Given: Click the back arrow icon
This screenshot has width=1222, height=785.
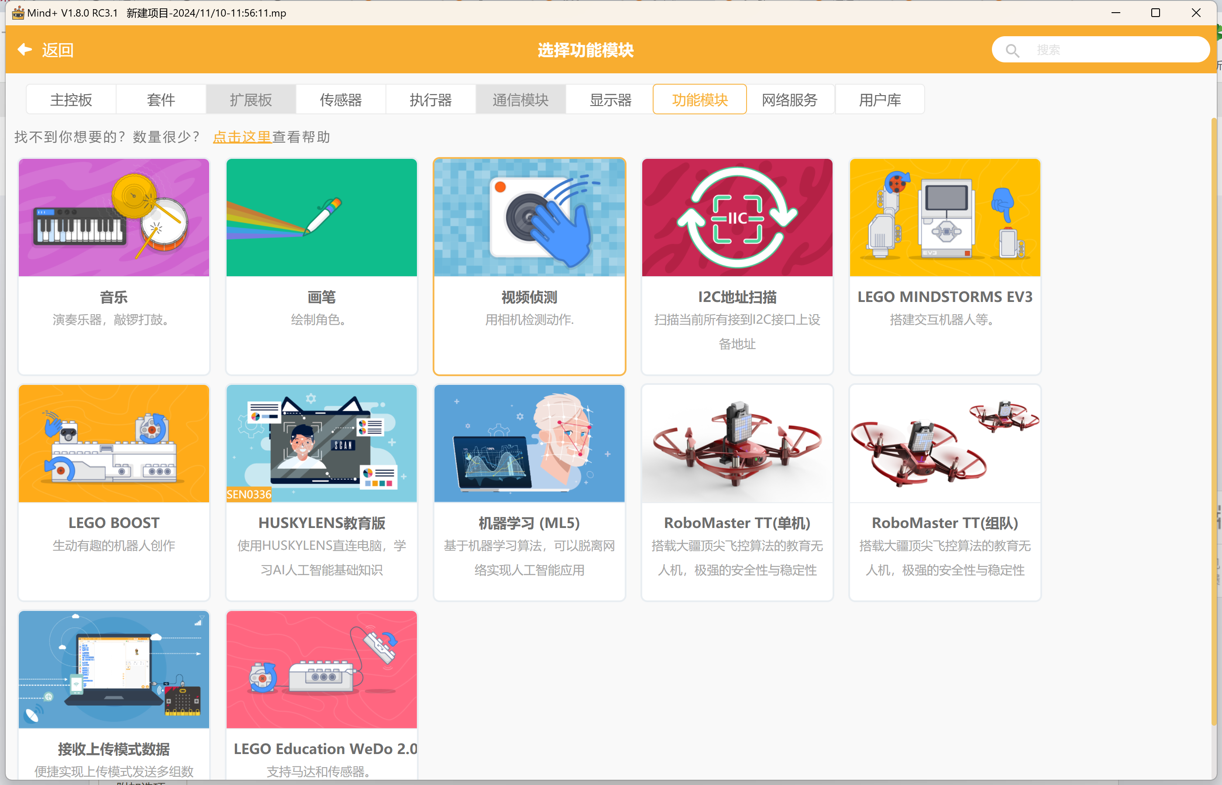Looking at the screenshot, I should tap(24, 49).
